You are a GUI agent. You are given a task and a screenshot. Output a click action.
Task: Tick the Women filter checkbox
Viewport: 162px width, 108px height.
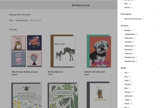coord(122,8)
